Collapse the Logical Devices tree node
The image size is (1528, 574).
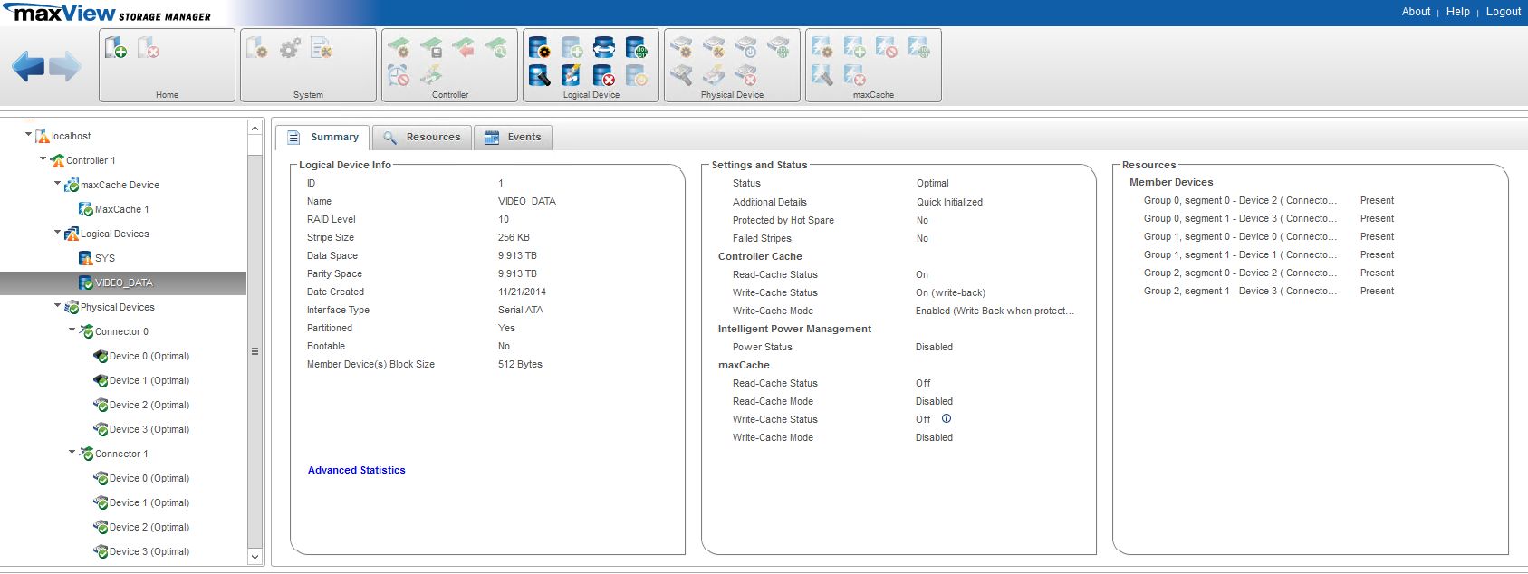point(57,233)
